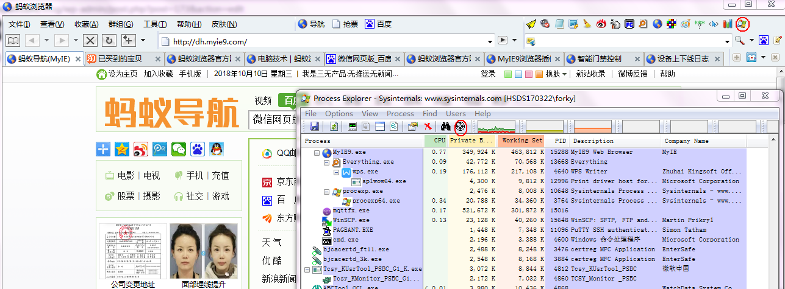Click the bar chart icon in browser toolbar
Screen dimensions: 785x289
(x=728, y=24)
